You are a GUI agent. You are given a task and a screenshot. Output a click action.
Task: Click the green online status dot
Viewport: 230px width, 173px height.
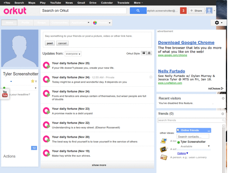click(x=4, y=88)
